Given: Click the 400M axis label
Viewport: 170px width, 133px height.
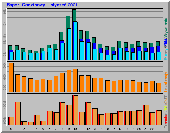Looking at the screenshot, I should point(4,105).
